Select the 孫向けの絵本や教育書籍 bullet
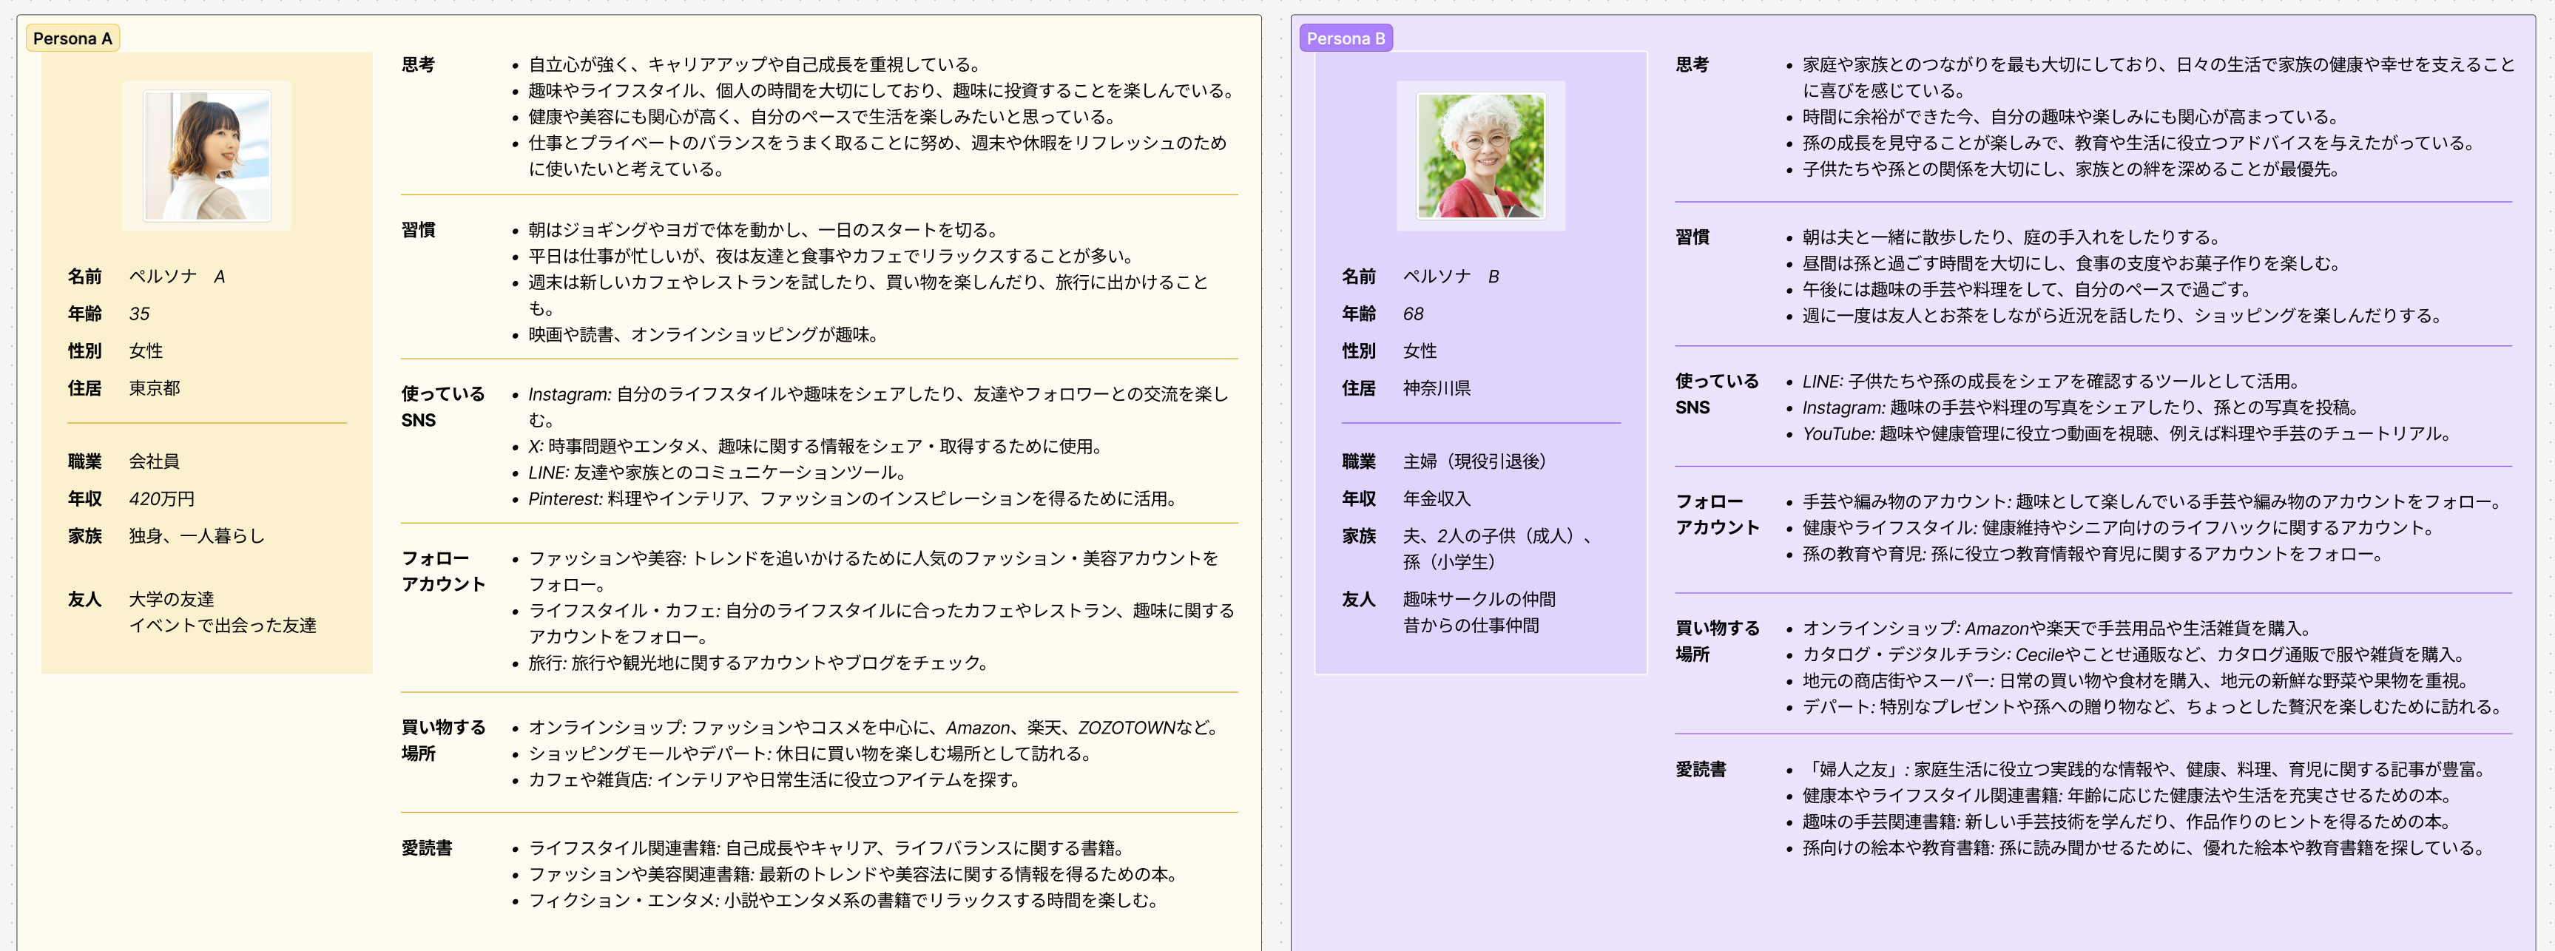Viewport: 2555px width, 951px height. point(2145,848)
